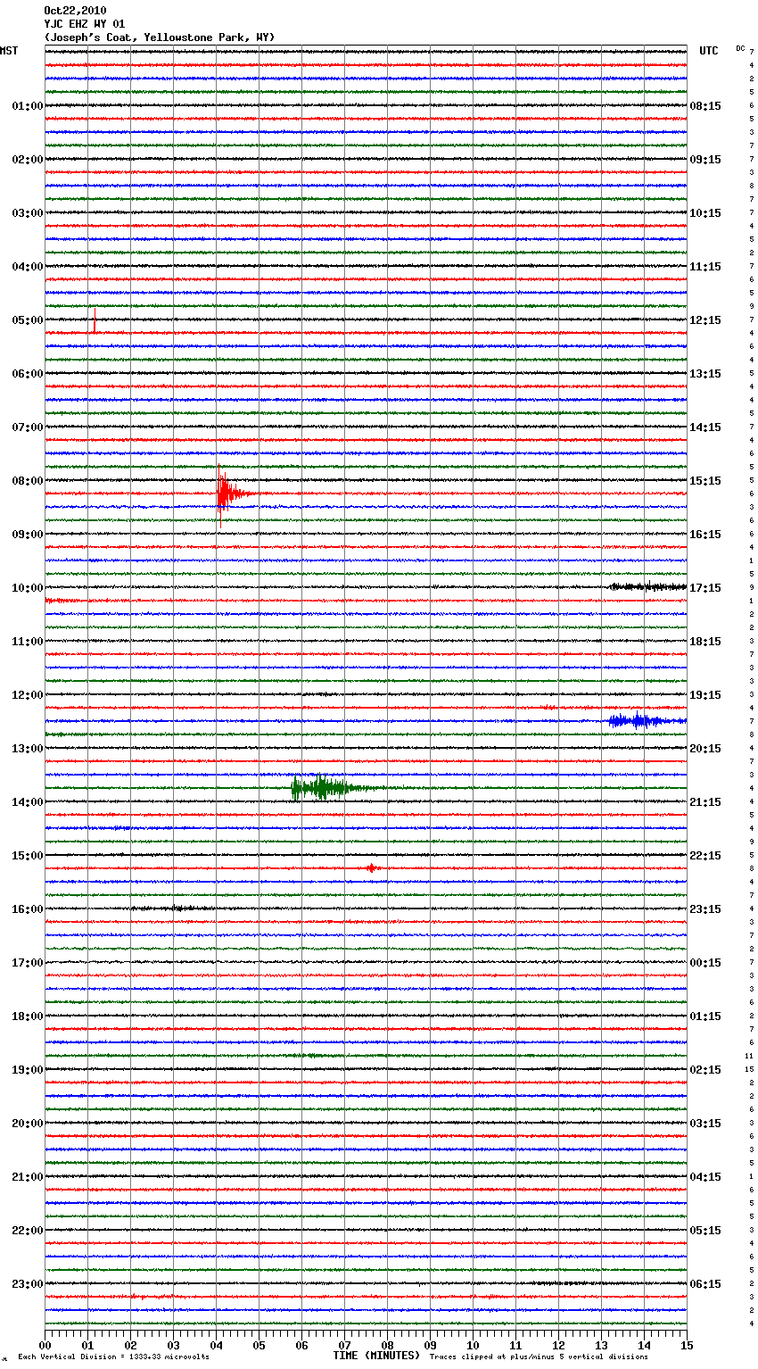The image size is (758, 1369).
Task: Click the black noisy burst on the 10:00 trace
Action: point(647,586)
